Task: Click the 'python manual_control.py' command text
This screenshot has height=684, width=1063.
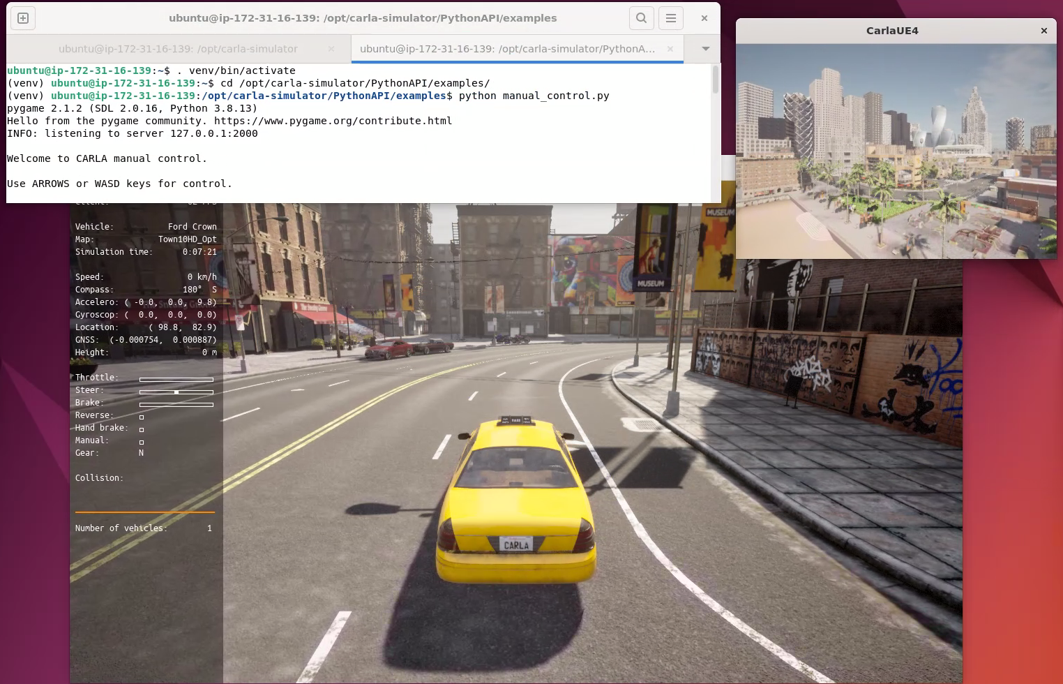Action: point(534,96)
